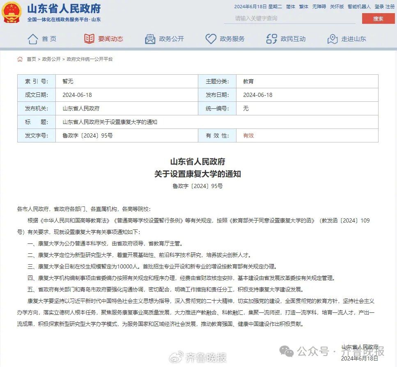The width and height of the screenshot is (397, 367).
Task: Click the 主题分类 value 教育
Action: [x=248, y=81]
